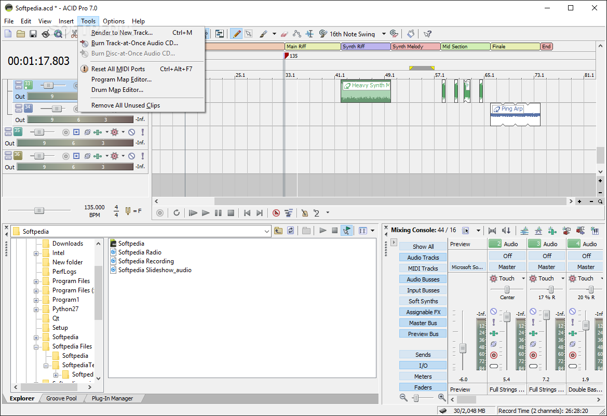
Task: Open the 16th Note Swing groove dropdown
Action: coord(384,34)
